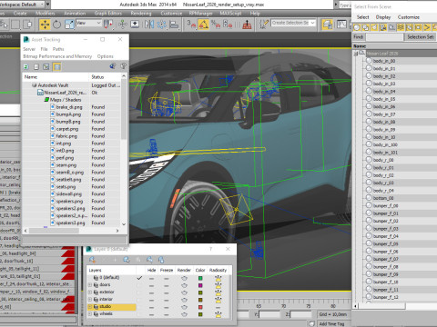Viewport: 437px width, 327px height.
Task: Collapse the Nissan Leaf 2026 tree node
Action: (356, 54)
